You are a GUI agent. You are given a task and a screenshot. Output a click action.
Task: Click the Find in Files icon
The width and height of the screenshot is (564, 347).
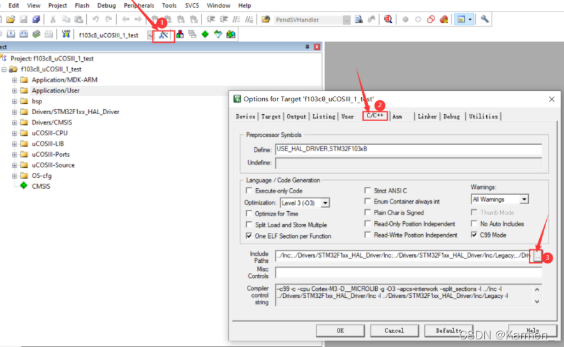click(x=265, y=19)
